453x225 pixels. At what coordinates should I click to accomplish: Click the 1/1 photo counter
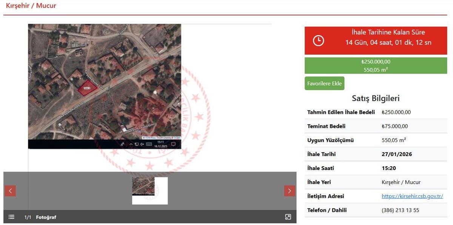(28, 217)
